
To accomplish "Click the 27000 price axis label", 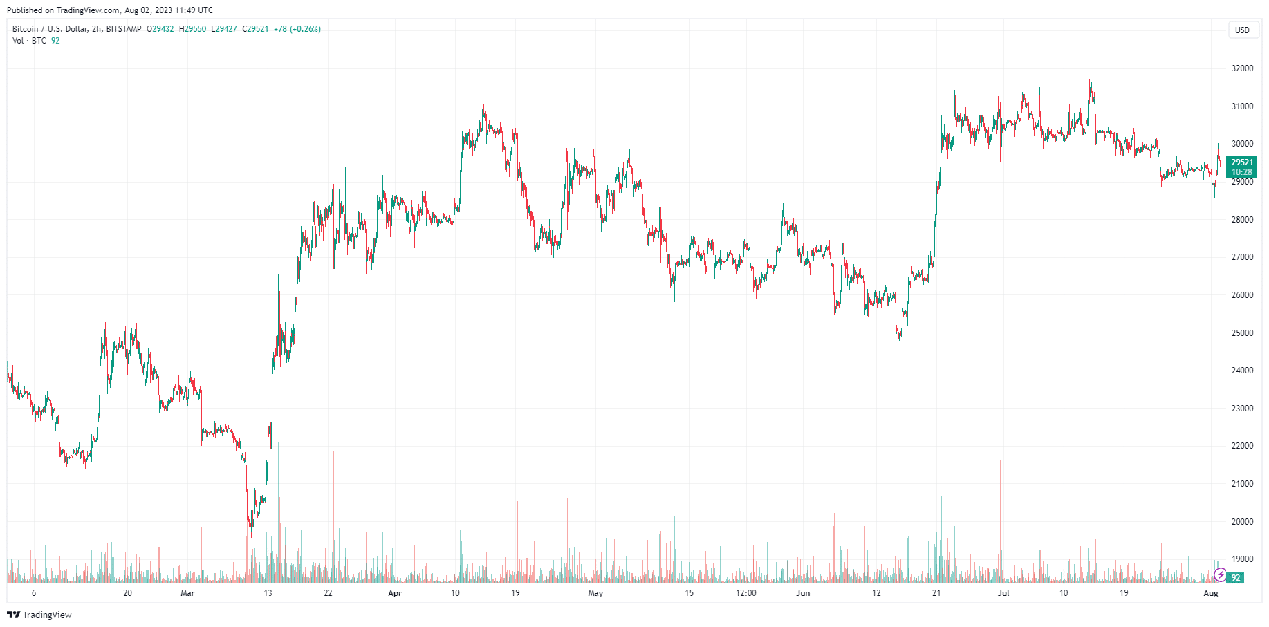I will click(1242, 257).
